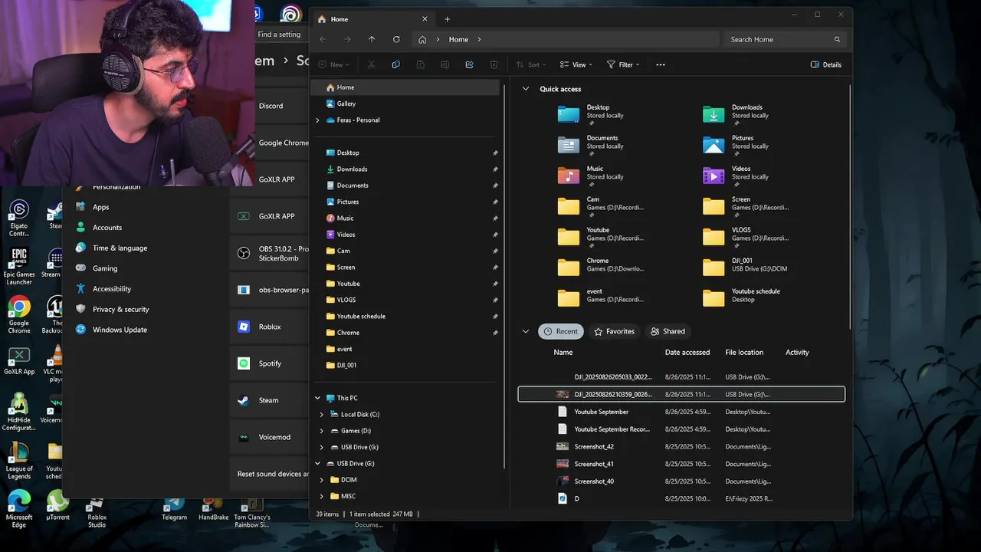
Task: Sort by Name column header
Action: coord(563,353)
